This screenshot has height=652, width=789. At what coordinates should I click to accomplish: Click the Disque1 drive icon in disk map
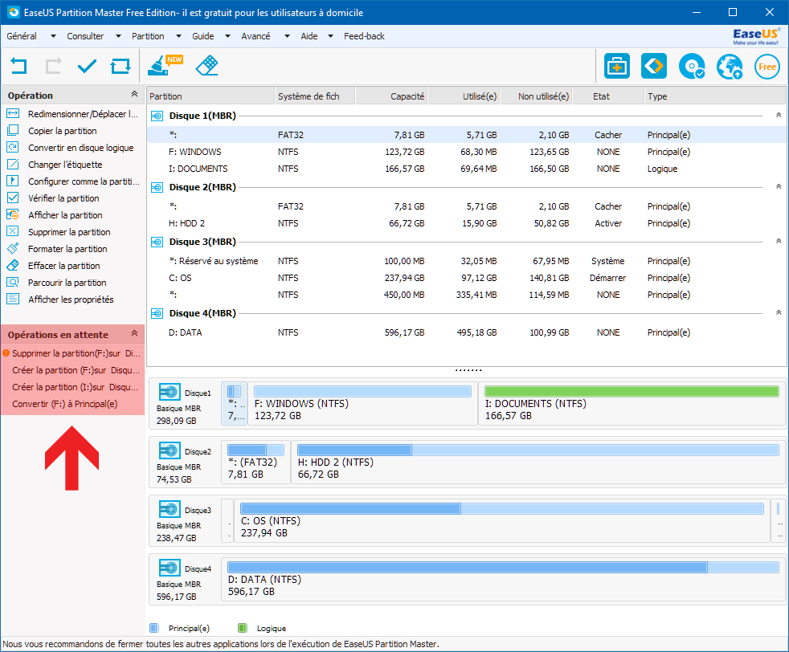coord(170,392)
